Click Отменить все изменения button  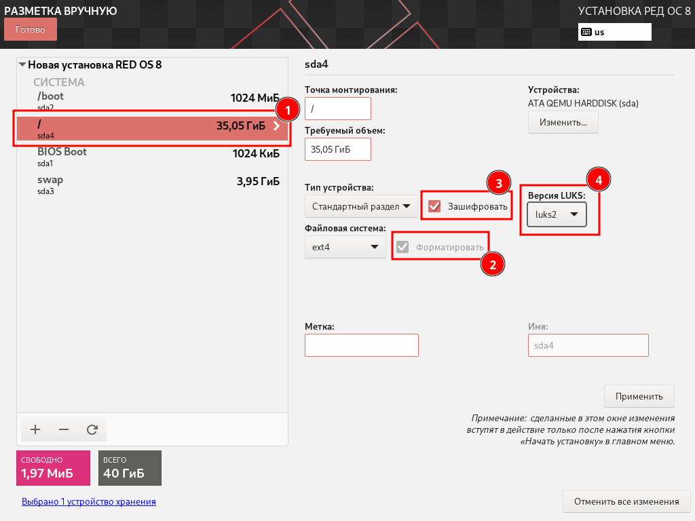[626, 501]
